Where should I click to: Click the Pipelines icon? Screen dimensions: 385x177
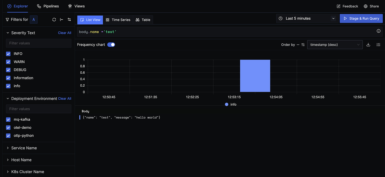39,6
